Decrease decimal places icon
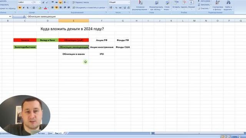The height and width of the screenshot is (138, 246). [x=128, y=8]
